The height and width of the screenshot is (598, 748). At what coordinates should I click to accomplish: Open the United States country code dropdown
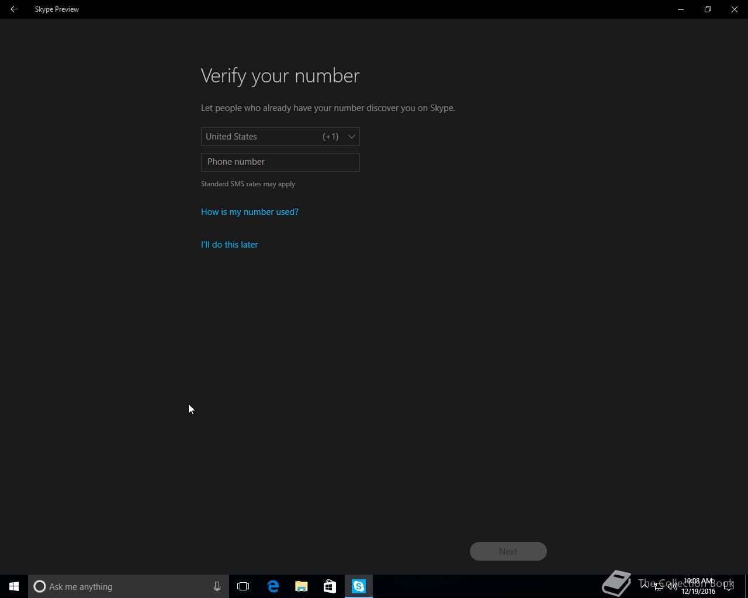(280, 137)
